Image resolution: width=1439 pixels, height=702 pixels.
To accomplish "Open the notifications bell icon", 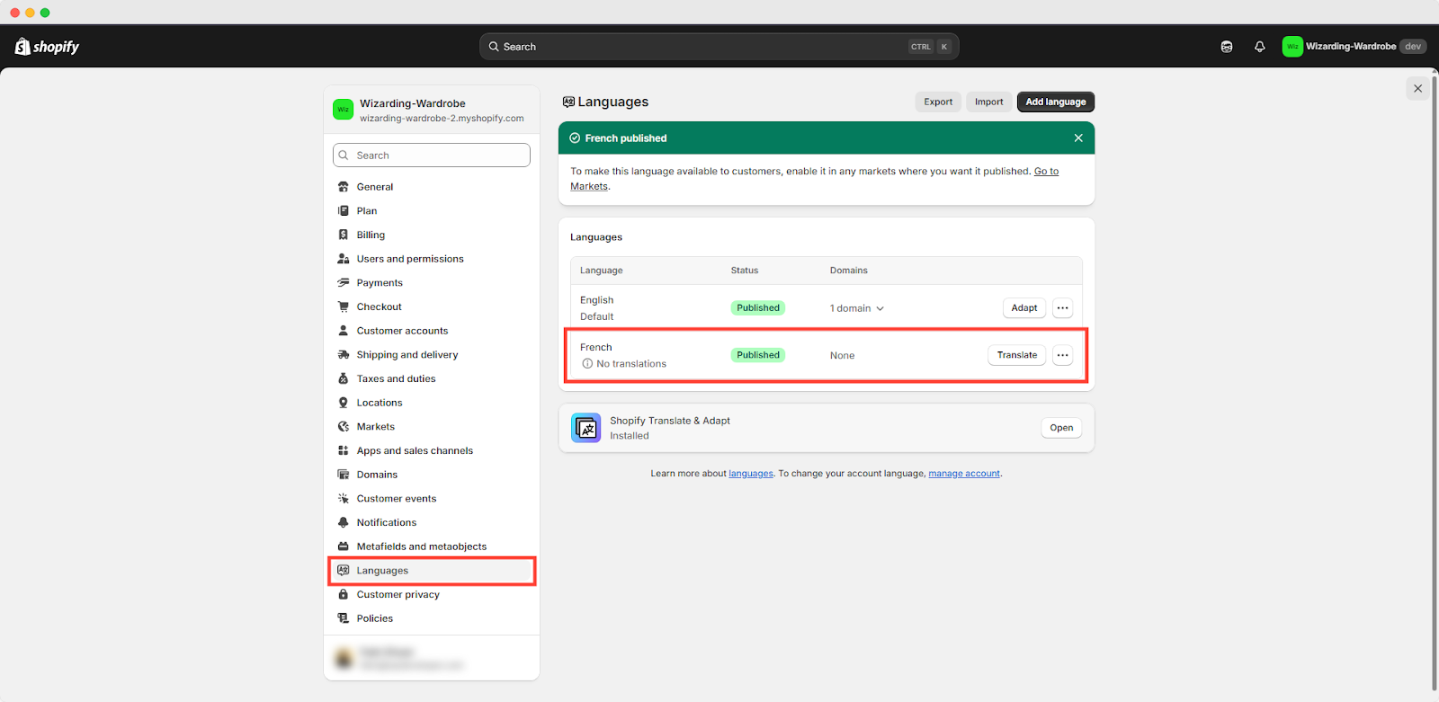I will click(x=1260, y=47).
